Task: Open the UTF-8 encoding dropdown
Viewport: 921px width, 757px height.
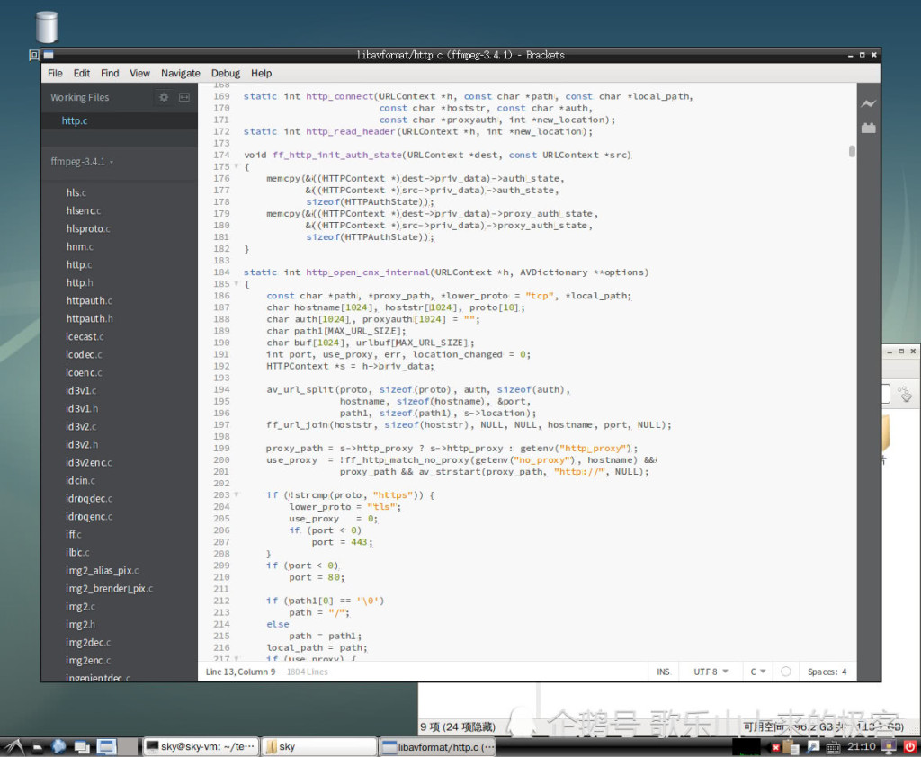Action: 711,672
